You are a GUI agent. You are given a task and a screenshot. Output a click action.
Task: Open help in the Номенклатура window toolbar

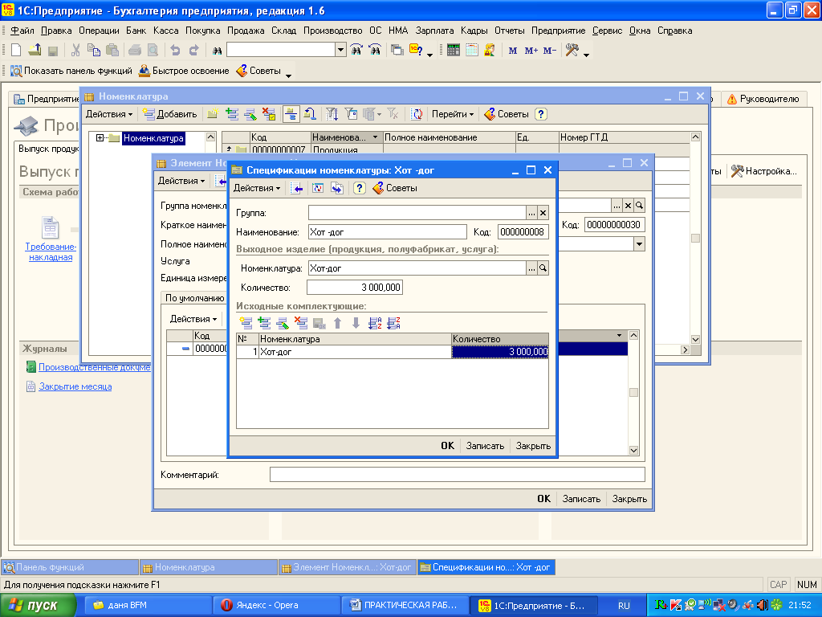(542, 114)
